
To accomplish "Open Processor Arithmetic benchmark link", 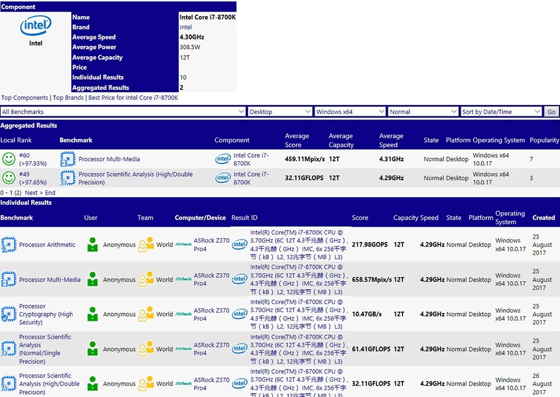I will 47,245.
